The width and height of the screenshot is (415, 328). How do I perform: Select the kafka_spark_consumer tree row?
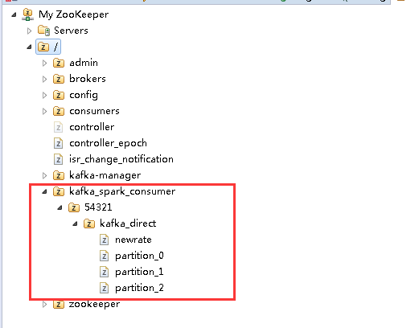click(122, 191)
